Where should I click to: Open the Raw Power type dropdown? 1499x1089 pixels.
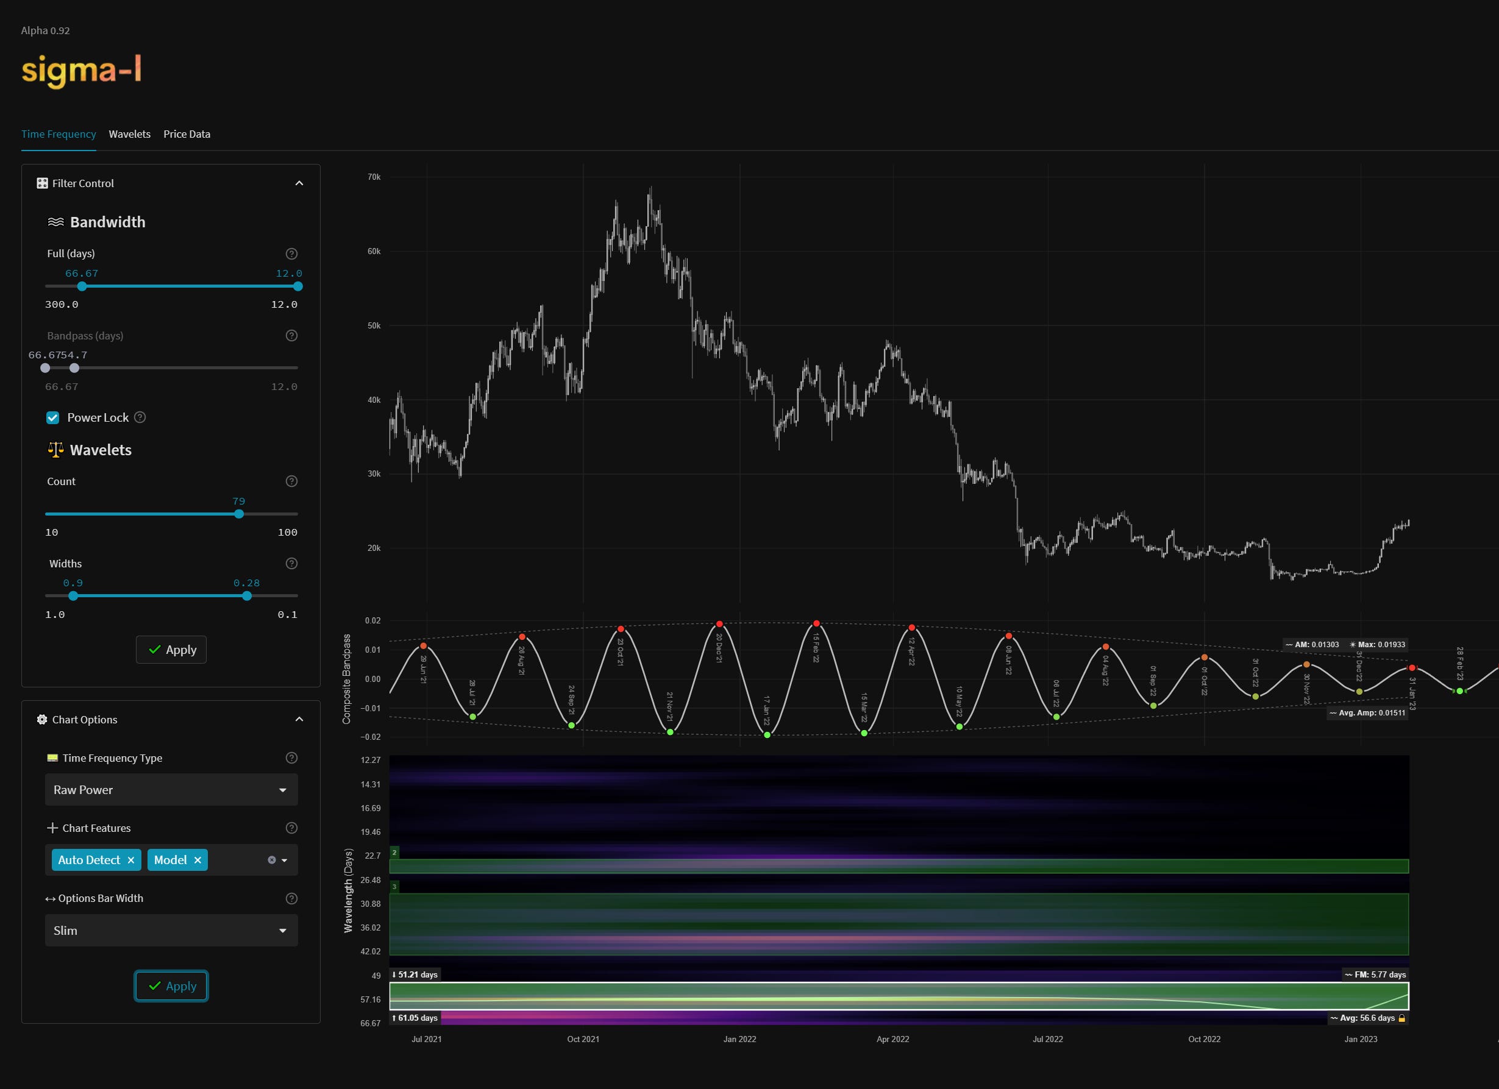click(171, 790)
